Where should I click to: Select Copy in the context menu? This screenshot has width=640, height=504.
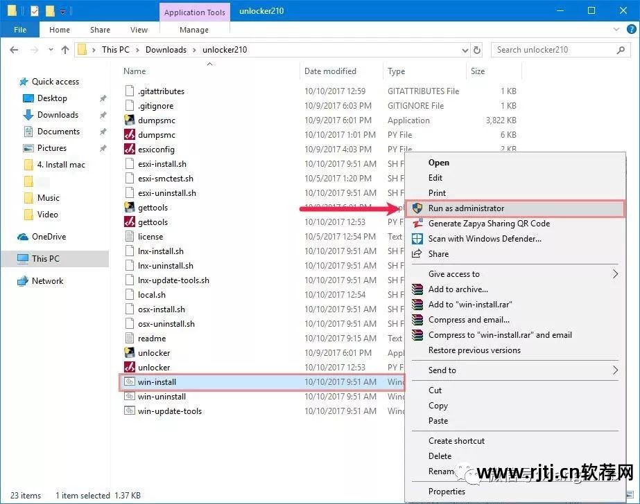pos(438,406)
